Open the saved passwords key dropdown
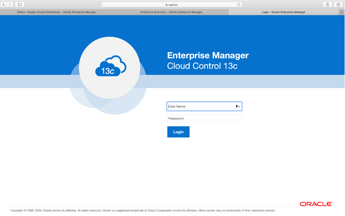 pyautogui.click(x=238, y=106)
